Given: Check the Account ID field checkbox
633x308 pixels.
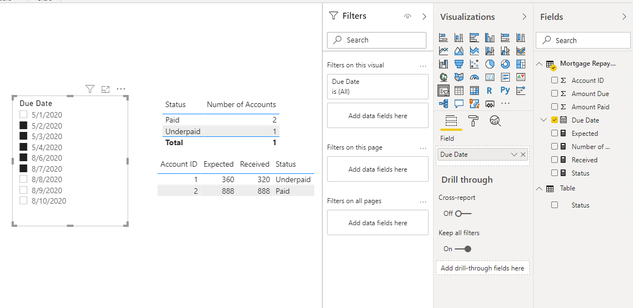Looking at the screenshot, I should pyautogui.click(x=554, y=81).
